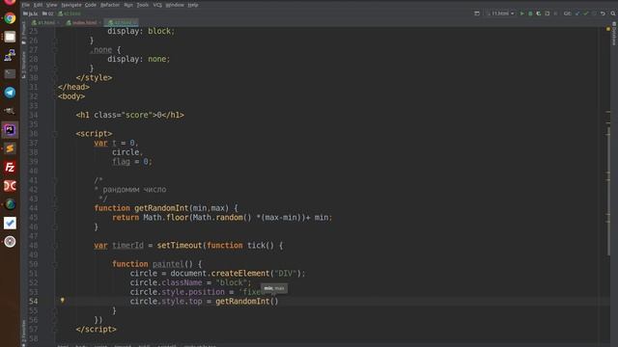This screenshot has width=618, height=347.
Task: Click the 02 folder breadcrumb in navigation bar
Action: click(x=48, y=13)
